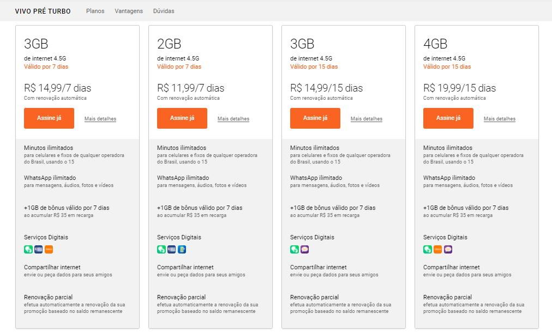The height and width of the screenshot is (332, 552).
Task: Subscribe with Assine já for R$ 14,99/7 dias
Action: [49, 118]
